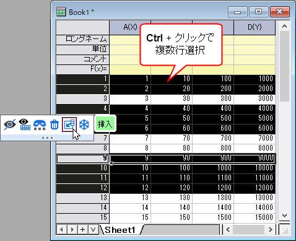Go to next sheet tab arrow
The height and width of the screenshot is (241, 296).
[x=72, y=230]
